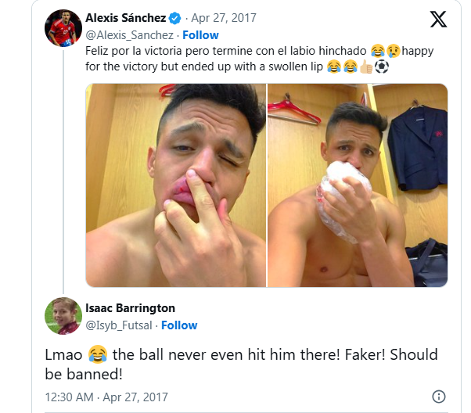Click the blue verified badge

176,17
